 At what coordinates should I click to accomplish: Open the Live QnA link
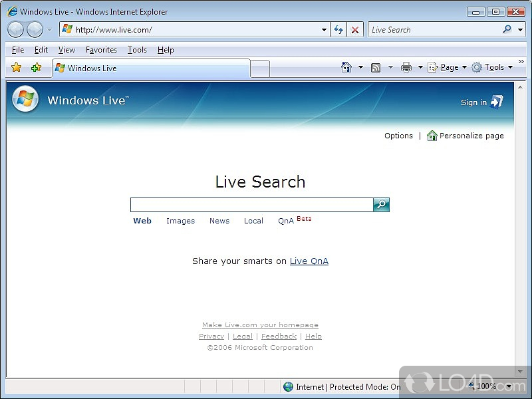pyautogui.click(x=309, y=261)
